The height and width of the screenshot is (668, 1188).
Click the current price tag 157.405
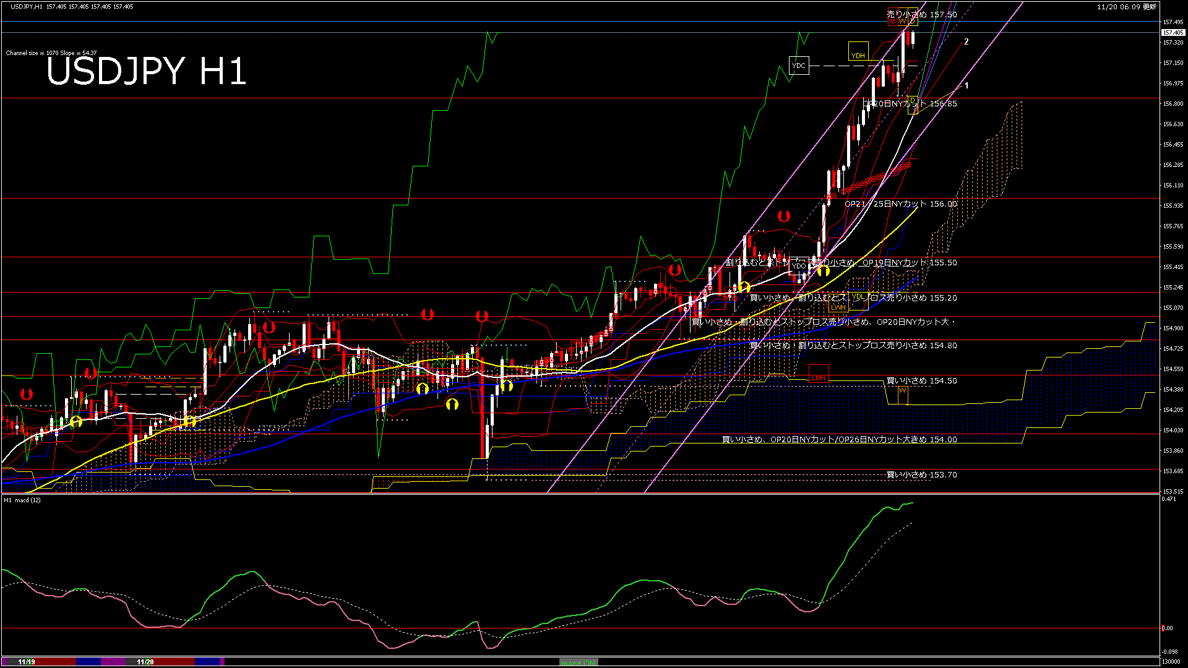click(x=1173, y=32)
